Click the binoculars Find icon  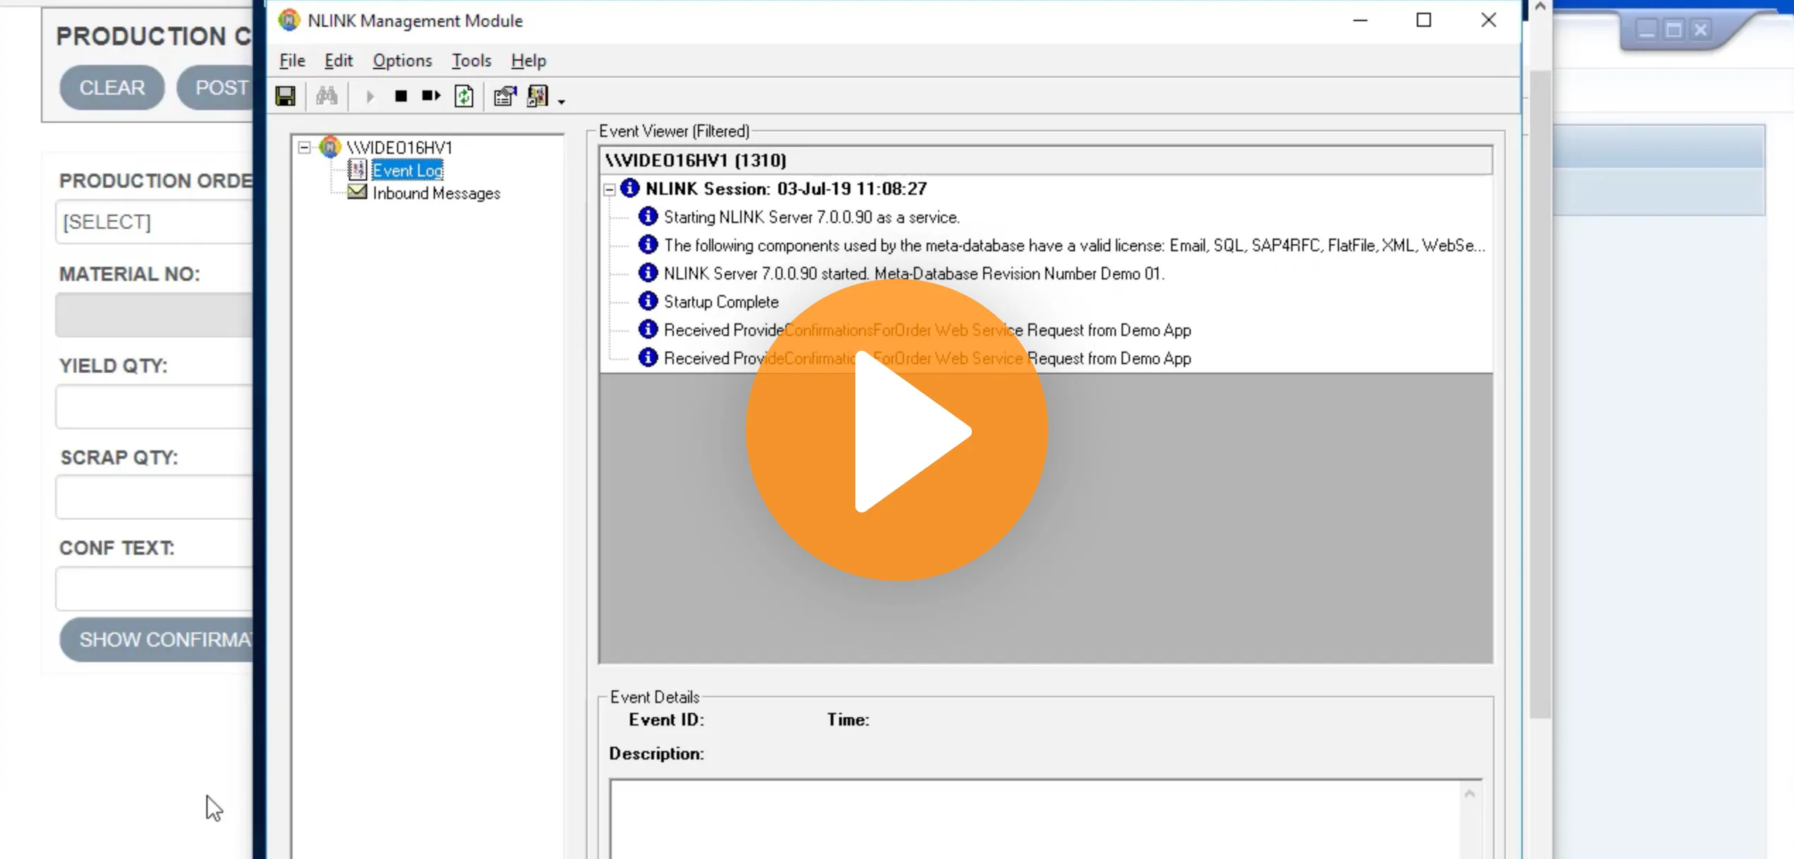pos(326,96)
